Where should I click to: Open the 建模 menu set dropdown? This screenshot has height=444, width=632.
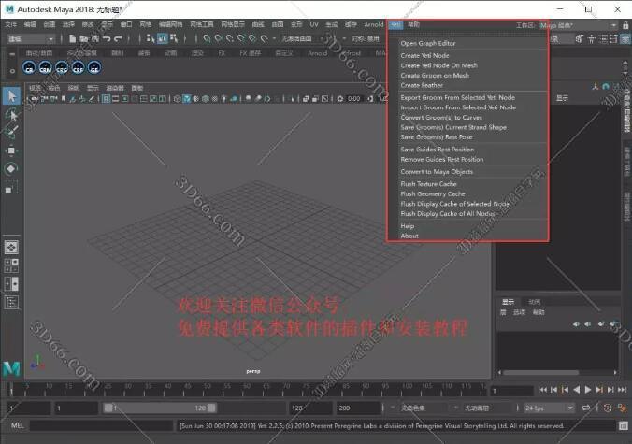point(31,38)
